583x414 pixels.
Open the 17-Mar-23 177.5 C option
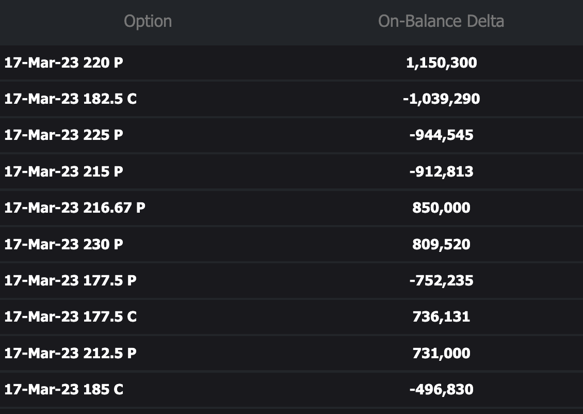pos(71,316)
